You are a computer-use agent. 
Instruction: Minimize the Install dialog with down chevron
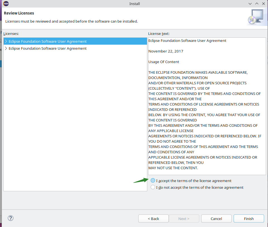(x=250, y=4)
